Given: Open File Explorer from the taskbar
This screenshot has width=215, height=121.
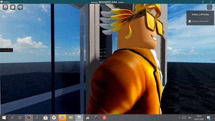Looking at the screenshot, I should [71, 118].
